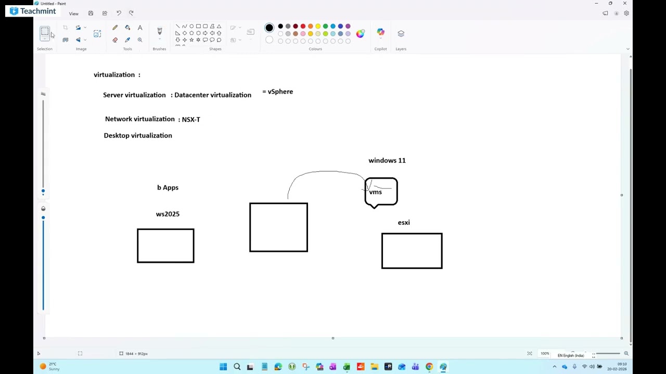Choose the Rounded rectangle shape
The image size is (666, 374).
205,26
